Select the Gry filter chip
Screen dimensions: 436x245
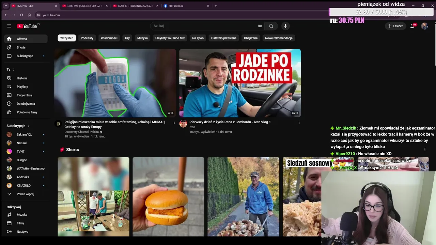pyautogui.click(x=127, y=38)
